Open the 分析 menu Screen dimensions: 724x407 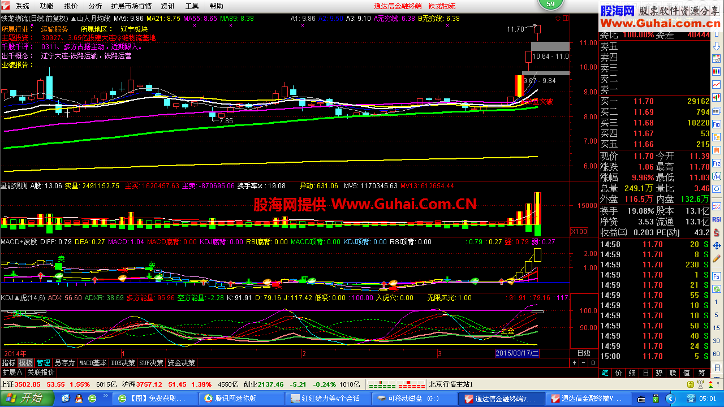96,6
